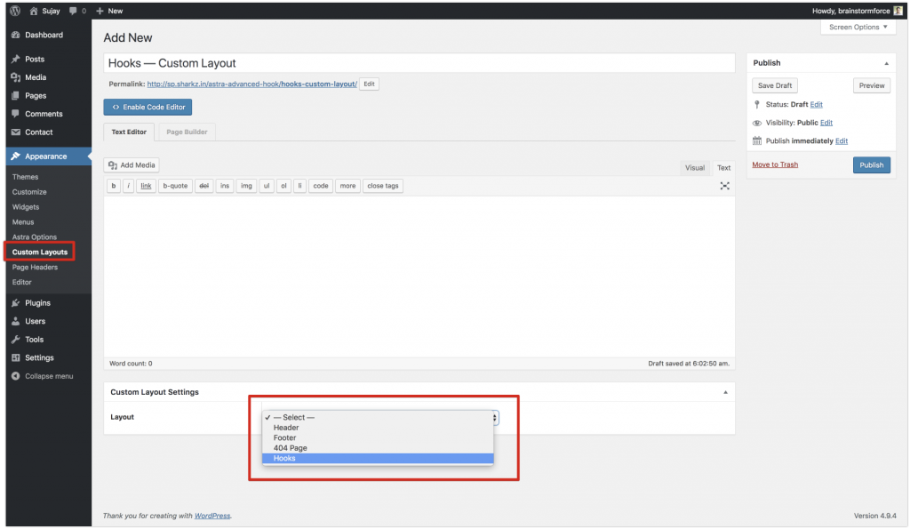
Task: Insert b-quote tag
Action: (175, 187)
